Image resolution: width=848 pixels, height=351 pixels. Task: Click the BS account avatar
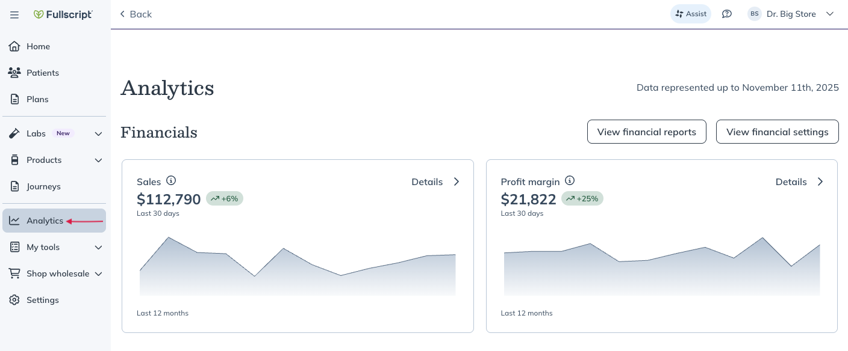754,14
